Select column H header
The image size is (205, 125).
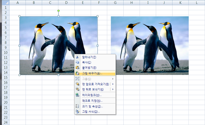coord(132,3)
